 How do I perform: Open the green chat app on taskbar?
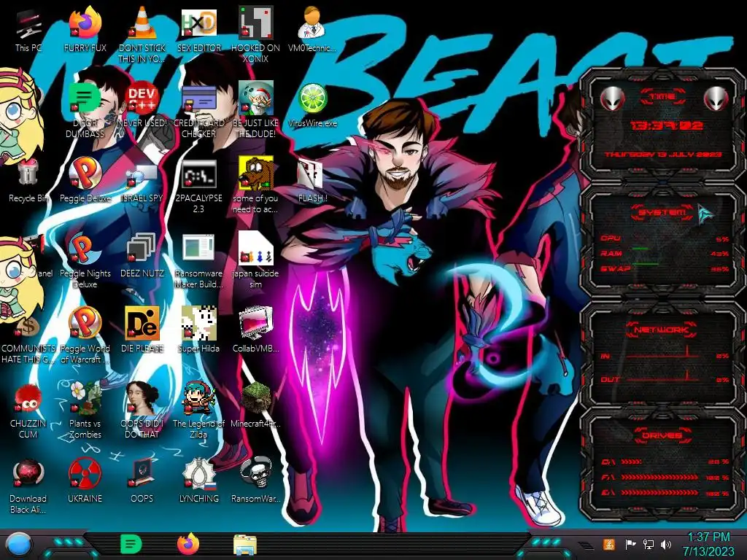(x=131, y=544)
